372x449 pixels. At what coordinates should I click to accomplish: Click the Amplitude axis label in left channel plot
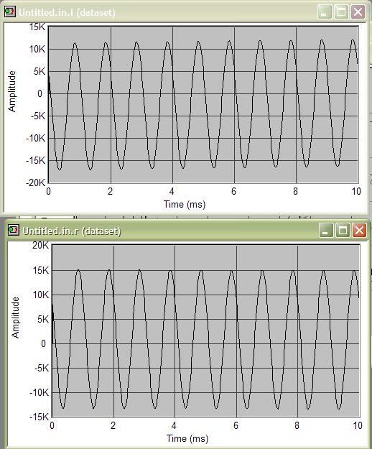11,91
